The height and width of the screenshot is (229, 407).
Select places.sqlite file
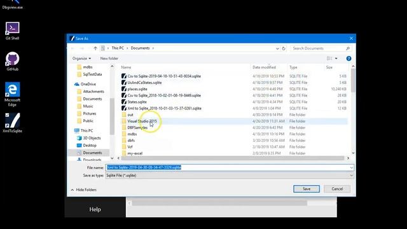coord(134,89)
